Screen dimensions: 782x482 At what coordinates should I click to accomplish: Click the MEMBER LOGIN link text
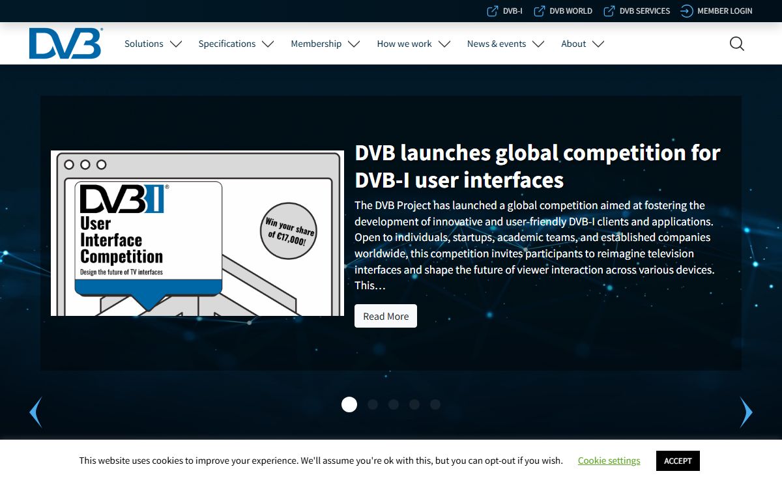725,11
